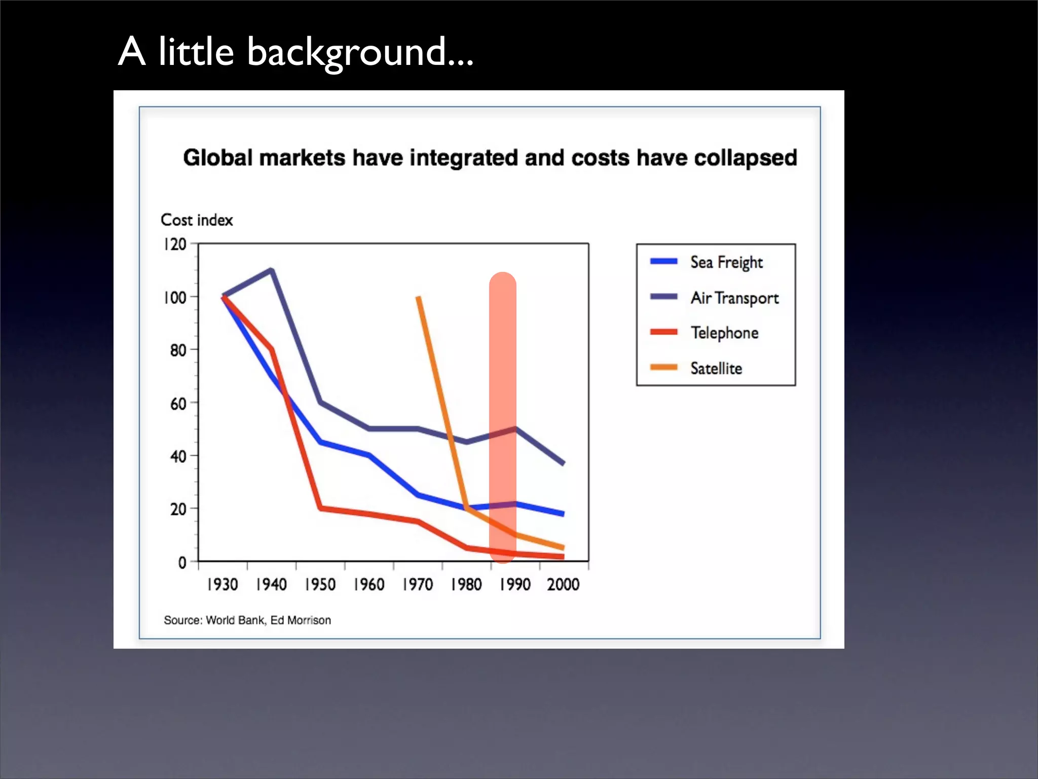Click the Air Transport legend label text
Viewport: 1038px width, 779px height.
(x=734, y=298)
